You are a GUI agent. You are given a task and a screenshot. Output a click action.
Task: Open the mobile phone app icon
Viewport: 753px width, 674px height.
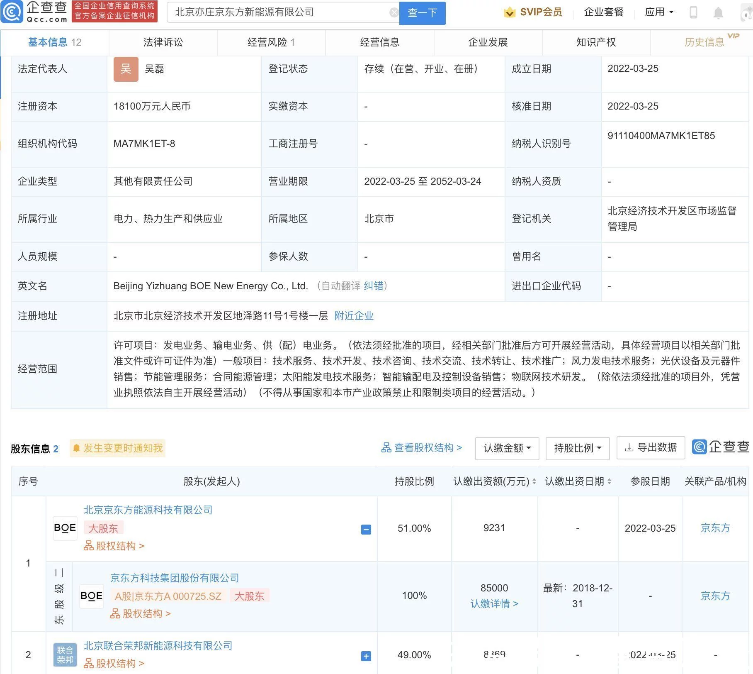pos(693,12)
